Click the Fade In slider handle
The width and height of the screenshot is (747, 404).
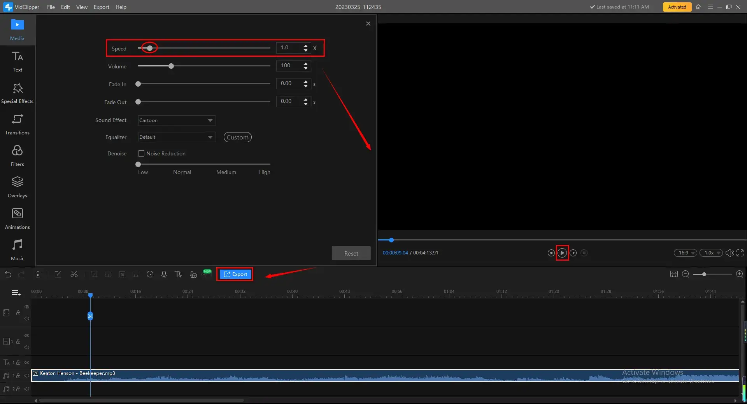[138, 84]
